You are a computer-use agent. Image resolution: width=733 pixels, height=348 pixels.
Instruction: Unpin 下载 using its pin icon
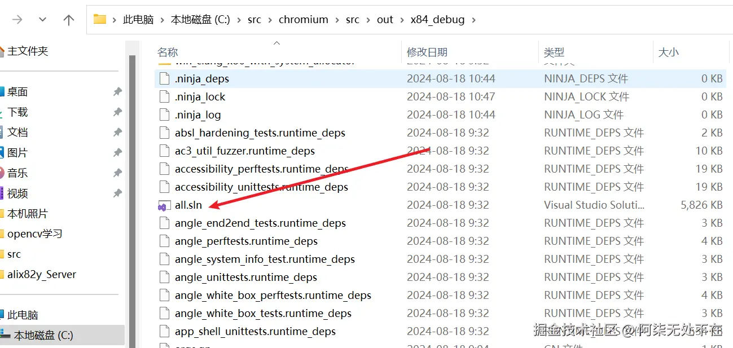117,112
